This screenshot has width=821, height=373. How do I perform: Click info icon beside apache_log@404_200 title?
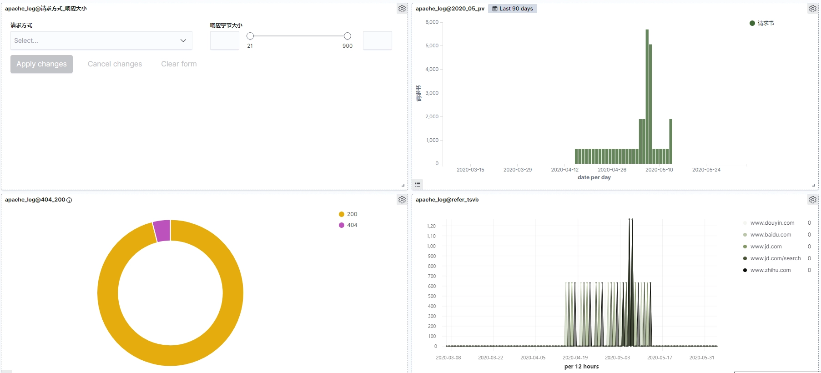69,200
